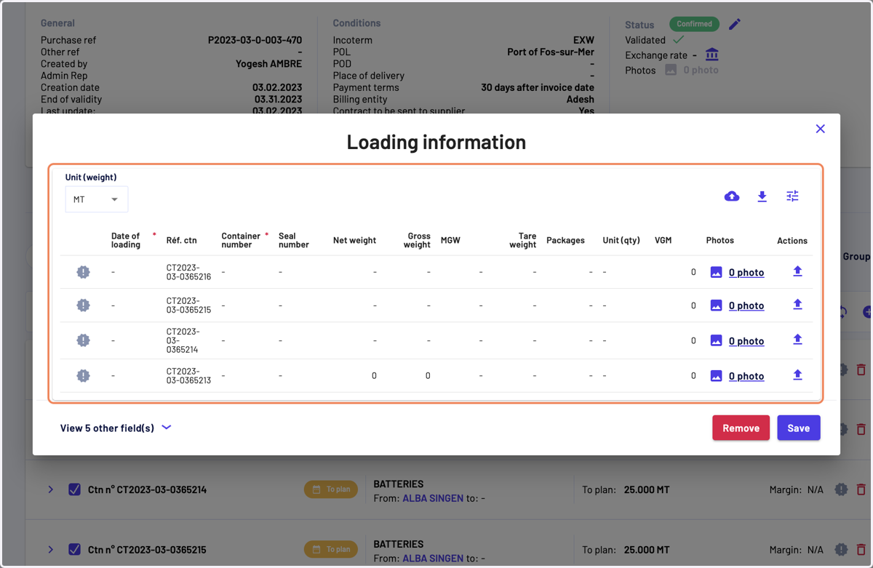Click the Photos image icon in Status panel
873x568 pixels.
pyautogui.click(x=671, y=70)
